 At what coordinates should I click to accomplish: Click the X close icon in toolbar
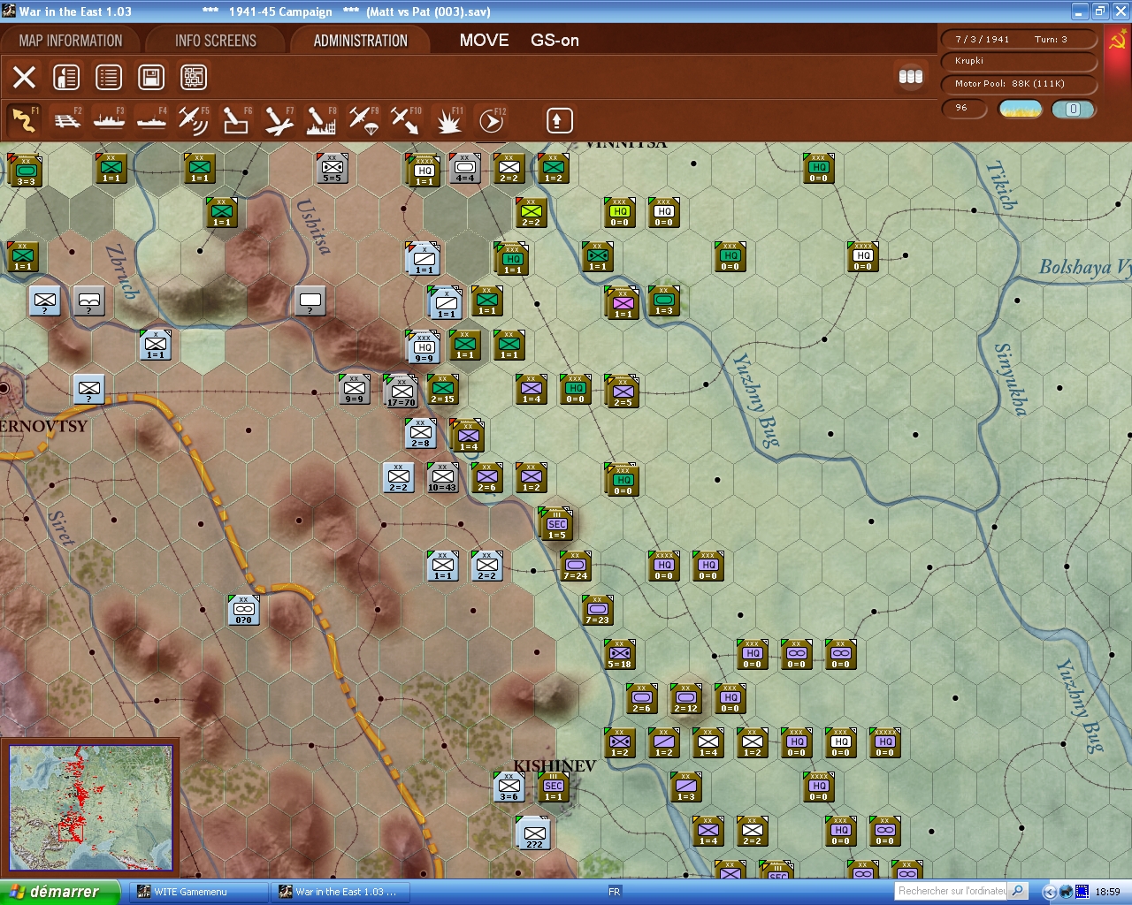[x=25, y=78]
